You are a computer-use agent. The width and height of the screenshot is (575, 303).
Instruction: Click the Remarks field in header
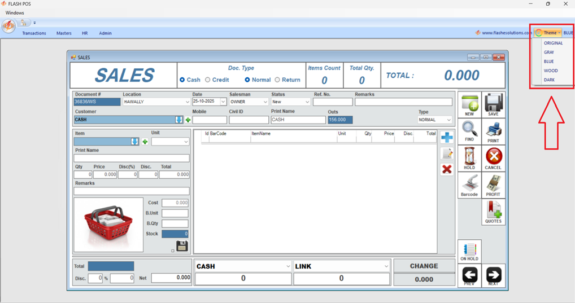tap(403, 102)
